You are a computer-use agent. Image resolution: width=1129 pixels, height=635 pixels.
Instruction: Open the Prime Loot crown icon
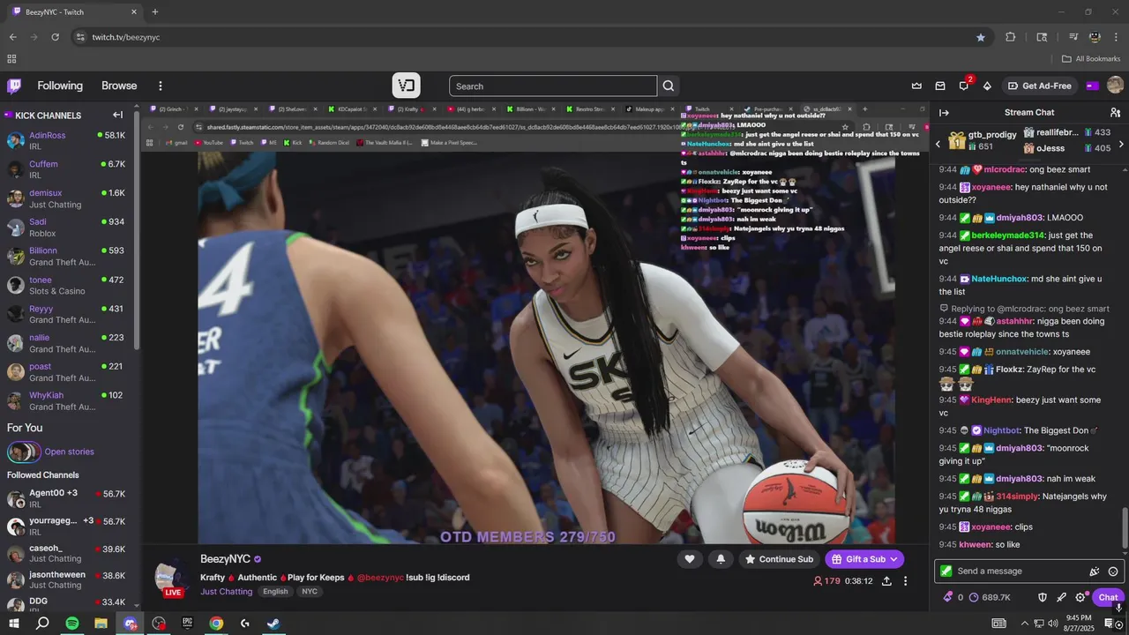click(916, 86)
